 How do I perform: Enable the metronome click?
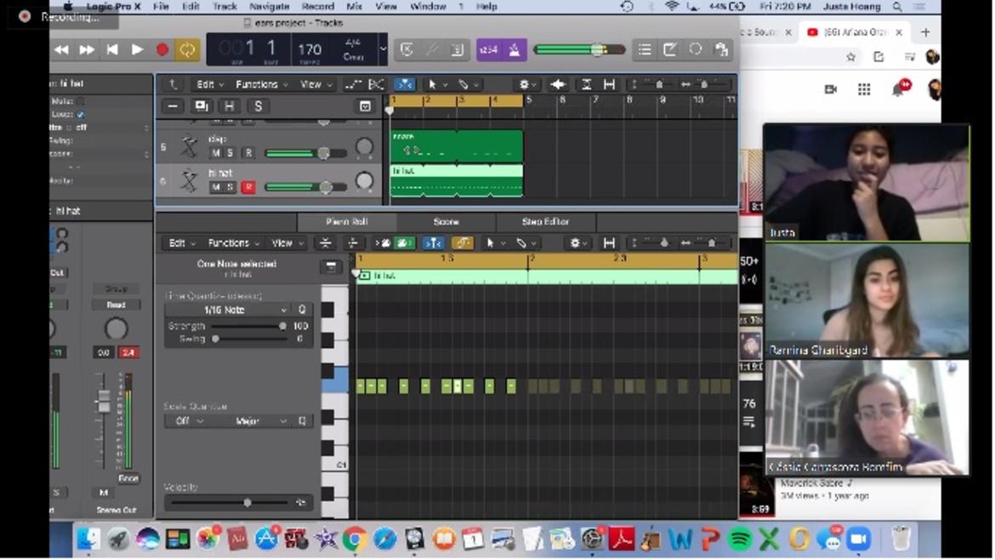coord(514,49)
